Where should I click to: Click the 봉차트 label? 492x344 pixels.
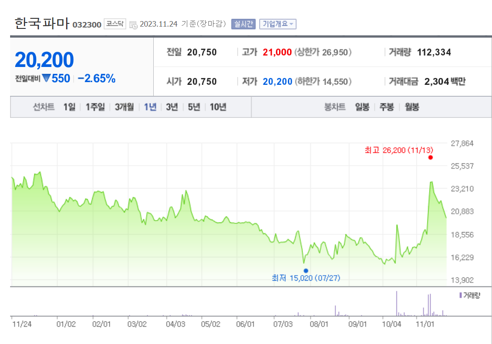tap(335, 107)
